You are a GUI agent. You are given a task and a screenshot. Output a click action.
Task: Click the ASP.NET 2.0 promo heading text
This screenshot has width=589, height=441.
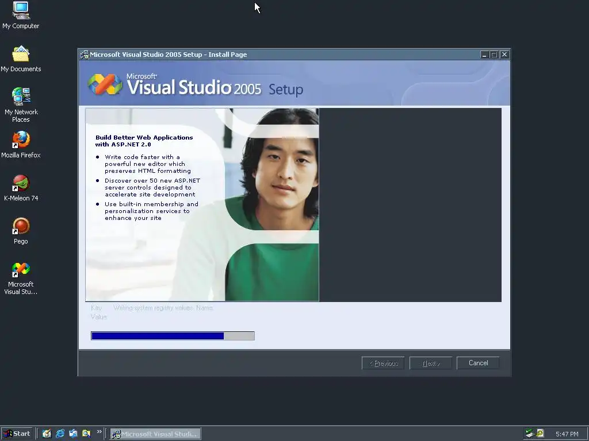tap(144, 141)
